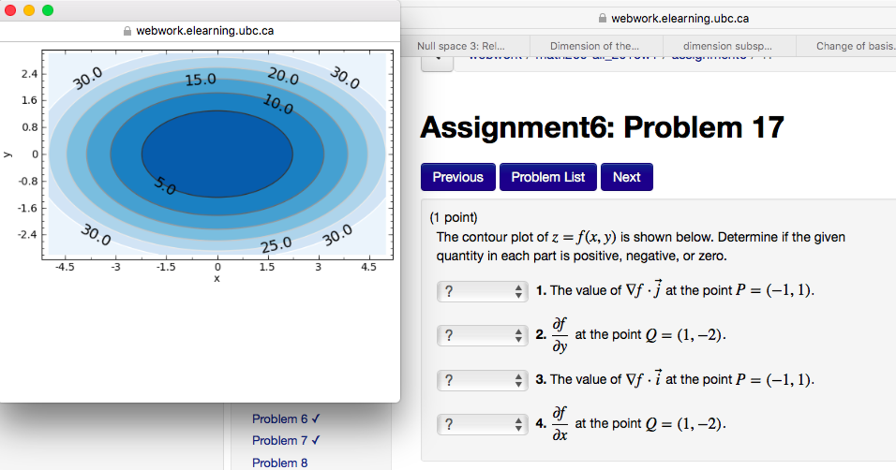Click the stepper arrows beside the part 4 answer box
This screenshot has width=896, height=470.
tap(519, 424)
